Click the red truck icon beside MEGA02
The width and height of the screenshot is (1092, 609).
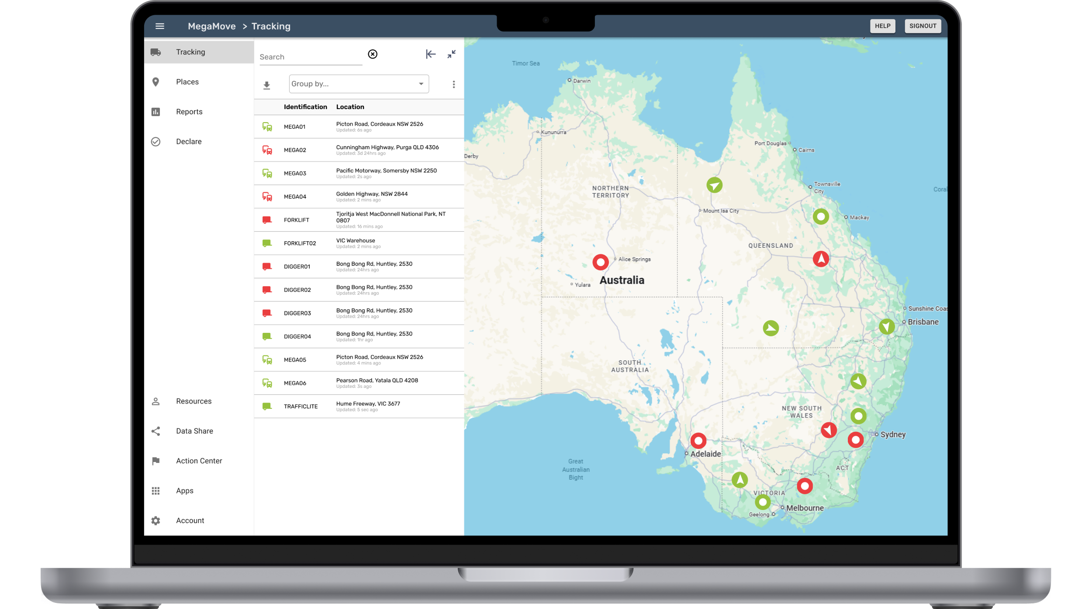tap(266, 150)
